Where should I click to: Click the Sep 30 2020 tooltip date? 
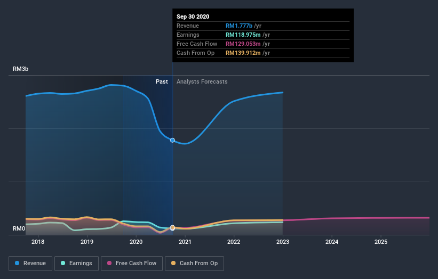point(193,17)
